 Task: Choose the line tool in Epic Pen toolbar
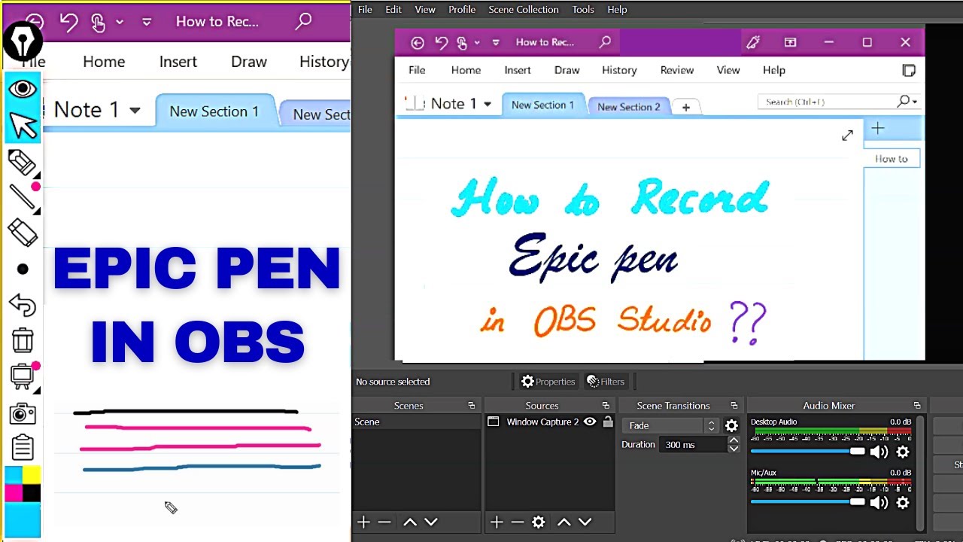[23, 196]
